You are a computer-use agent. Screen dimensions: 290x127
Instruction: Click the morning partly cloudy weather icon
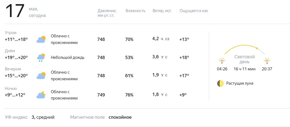[x=41, y=39]
